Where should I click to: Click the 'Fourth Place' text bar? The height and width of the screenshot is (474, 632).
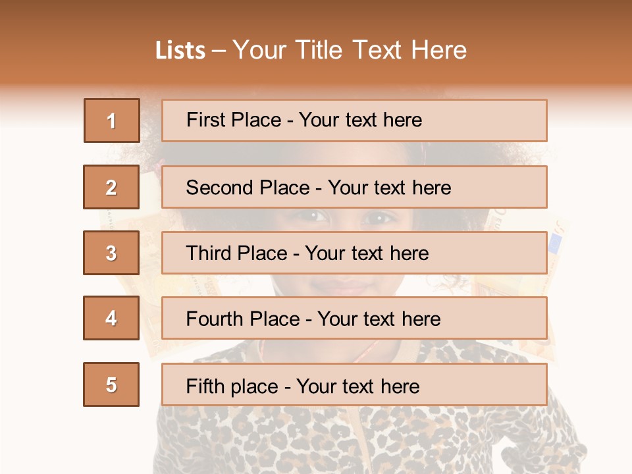coord(354,318)
